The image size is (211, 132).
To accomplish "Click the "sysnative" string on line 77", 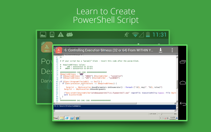I will click(116, 76).
